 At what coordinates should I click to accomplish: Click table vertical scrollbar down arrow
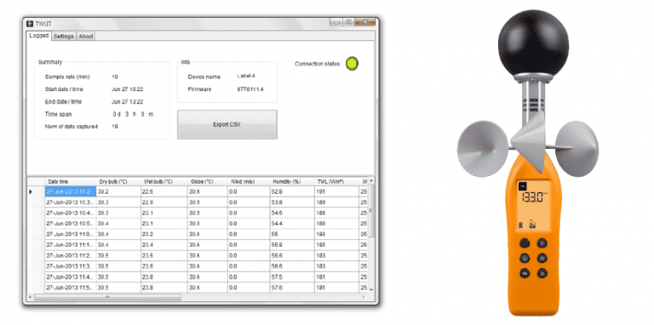[370, 289]
